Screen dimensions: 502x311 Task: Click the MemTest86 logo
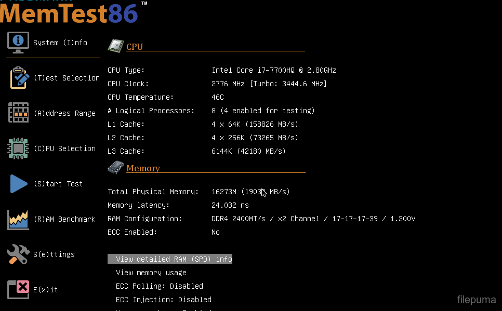point(70,12)
